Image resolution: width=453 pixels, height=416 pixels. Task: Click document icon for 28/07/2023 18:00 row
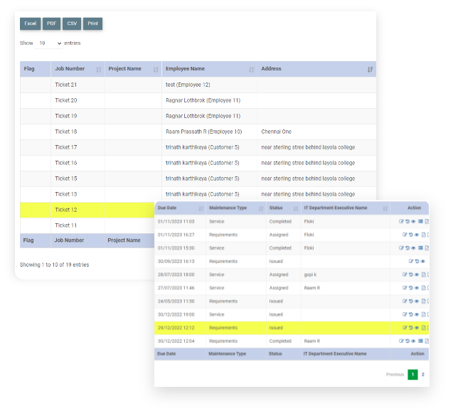pyautogui.click(x=423, y=274)
